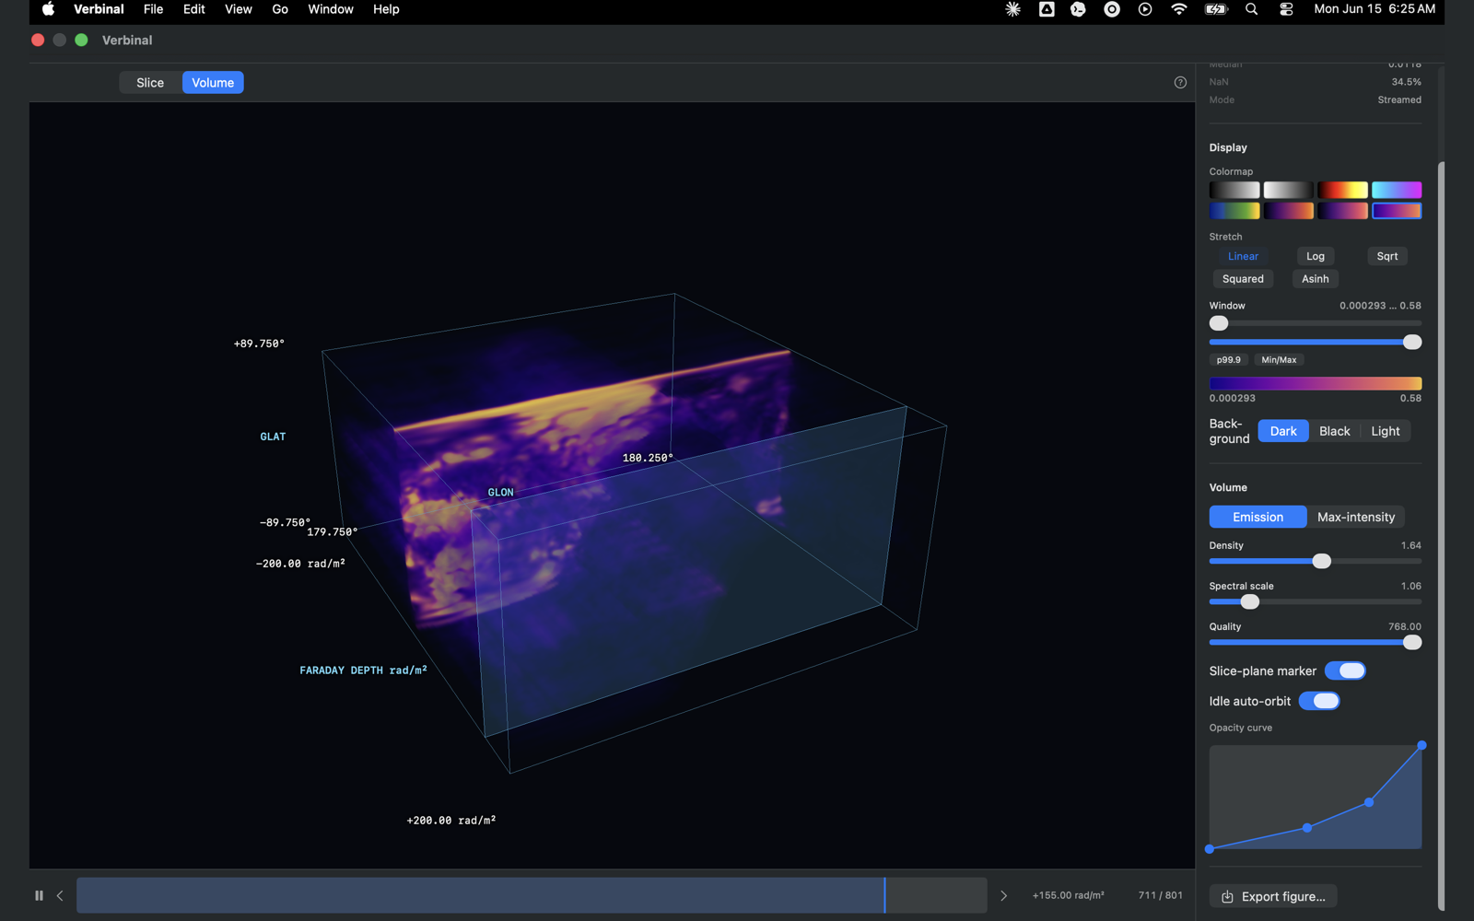
Task: Pick the blue-green-yellow colormap swatch
Action: pyautogui.click(x=1234, y=211)
